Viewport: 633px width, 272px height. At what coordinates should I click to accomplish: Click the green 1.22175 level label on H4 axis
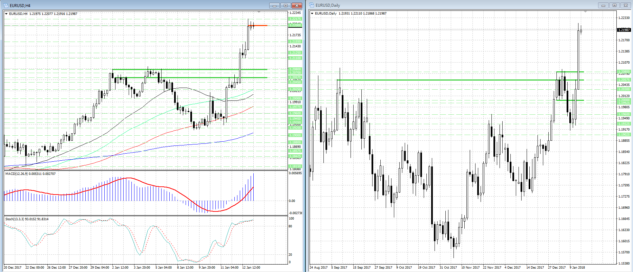(295, 19)
